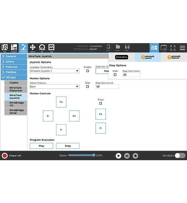Click the Save floppy disk icon
187x203 pixels.
coord(127,47)
